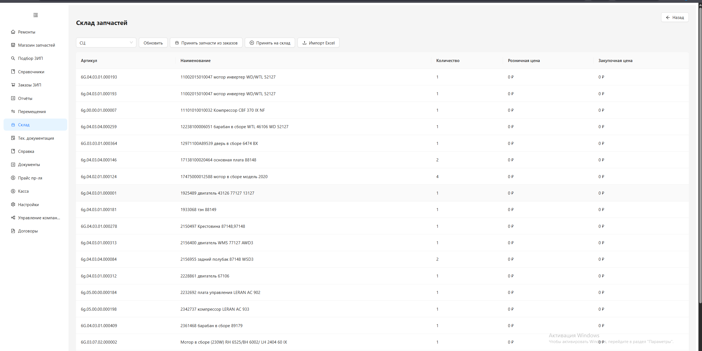
Task: Click the Назад button
Action: point(675,17)
